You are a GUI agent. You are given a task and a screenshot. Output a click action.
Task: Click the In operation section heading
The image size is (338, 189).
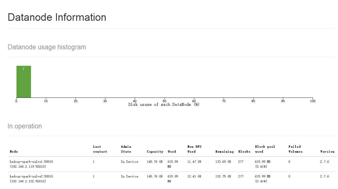coord(25,126)
